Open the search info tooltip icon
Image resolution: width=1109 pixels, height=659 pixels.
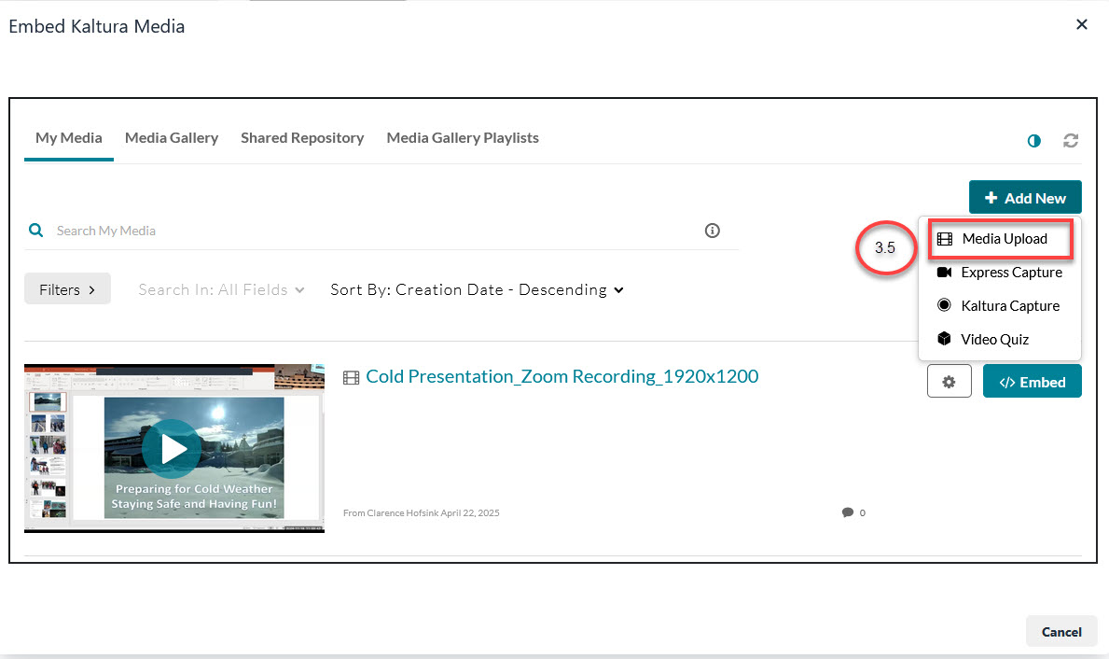713,231
